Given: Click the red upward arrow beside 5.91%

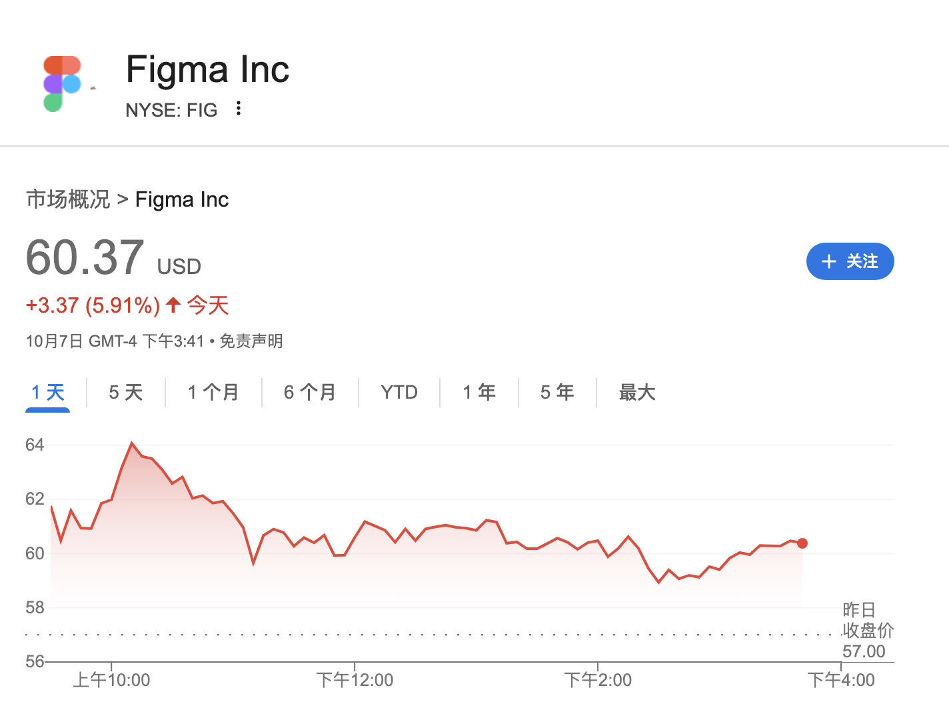Looking at the screenshot, I should (x=173, y=305).
